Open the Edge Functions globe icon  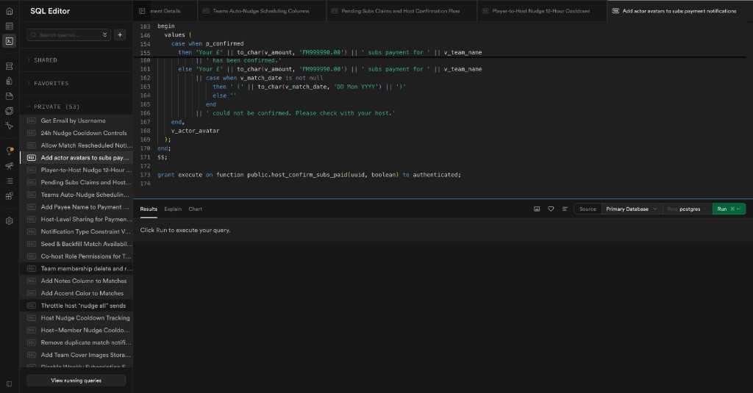pyautogui.click(x=9, y=111)
